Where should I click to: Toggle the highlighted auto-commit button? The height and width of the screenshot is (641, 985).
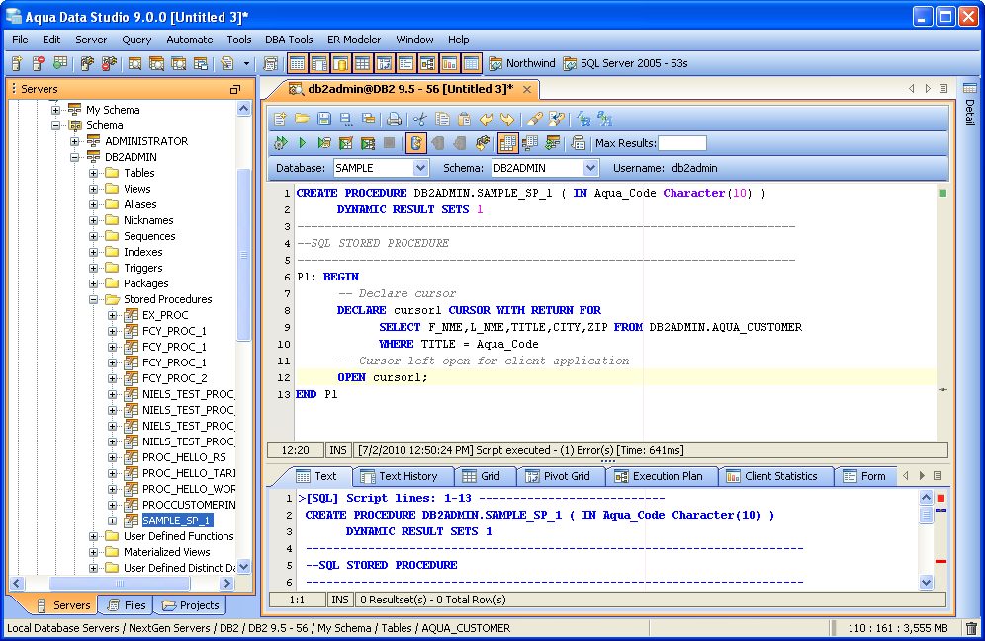pos(415,143)
